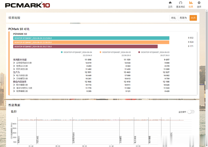Click the maroon 2024-06-03 20:27:36.0 result bar
208x147 pixels.
[x=85, y=47]
